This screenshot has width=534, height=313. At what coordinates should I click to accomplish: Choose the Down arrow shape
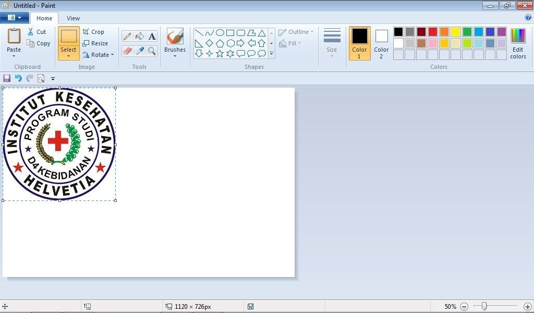199,54
